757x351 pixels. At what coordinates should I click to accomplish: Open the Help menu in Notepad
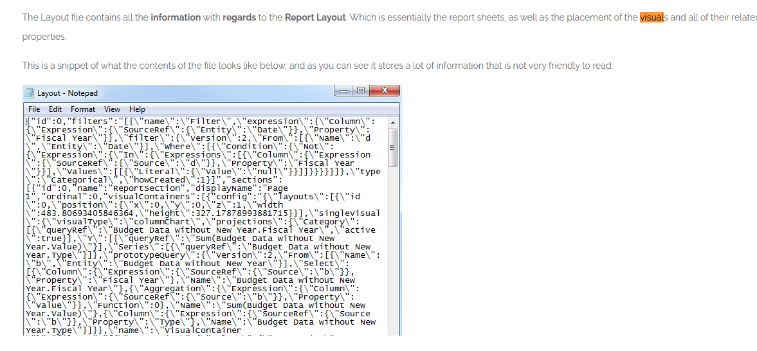click(x=137, y=109)
